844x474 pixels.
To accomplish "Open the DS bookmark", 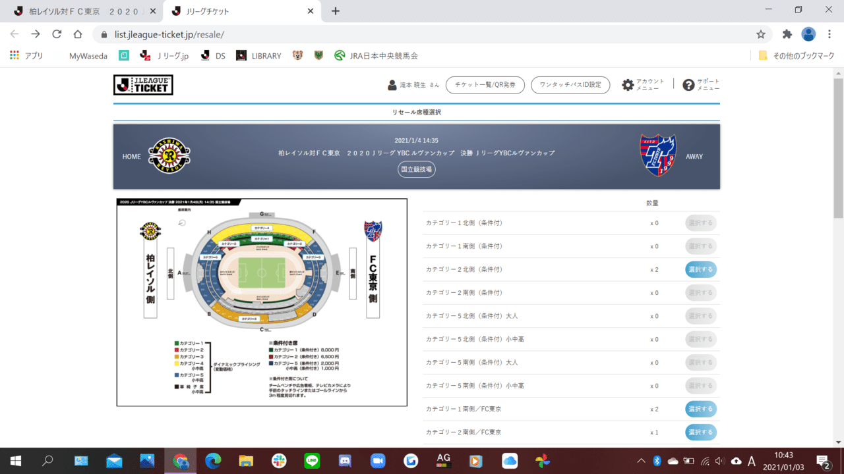I will 214,56.
